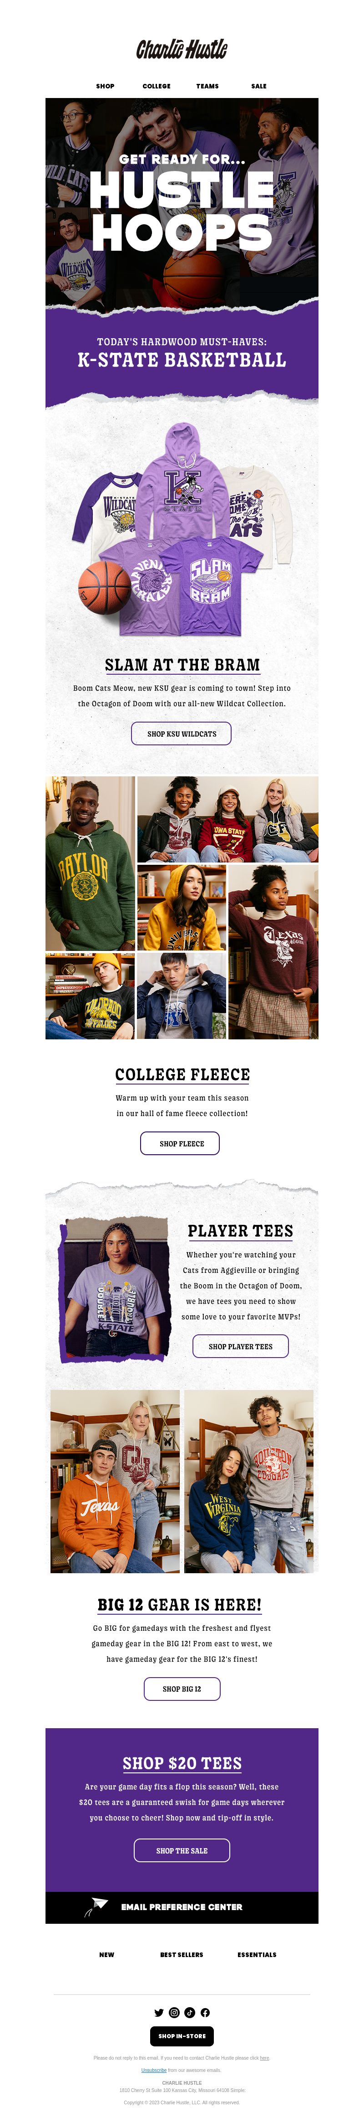364x2128 pixels.
Task: Open the SALE menu item
Action: point(258,86)
